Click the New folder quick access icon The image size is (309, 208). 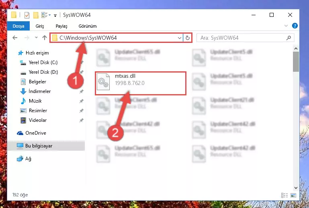[x=36, y=15]
